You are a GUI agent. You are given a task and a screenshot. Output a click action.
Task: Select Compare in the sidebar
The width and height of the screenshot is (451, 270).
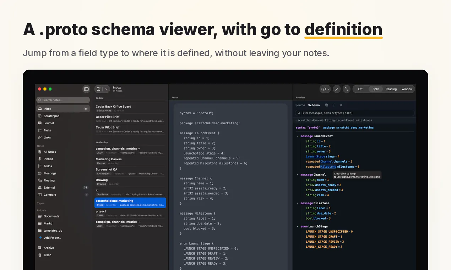coord(63,195)
